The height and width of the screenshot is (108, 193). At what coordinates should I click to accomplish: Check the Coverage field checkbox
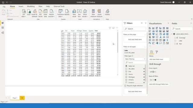[175, 38]
